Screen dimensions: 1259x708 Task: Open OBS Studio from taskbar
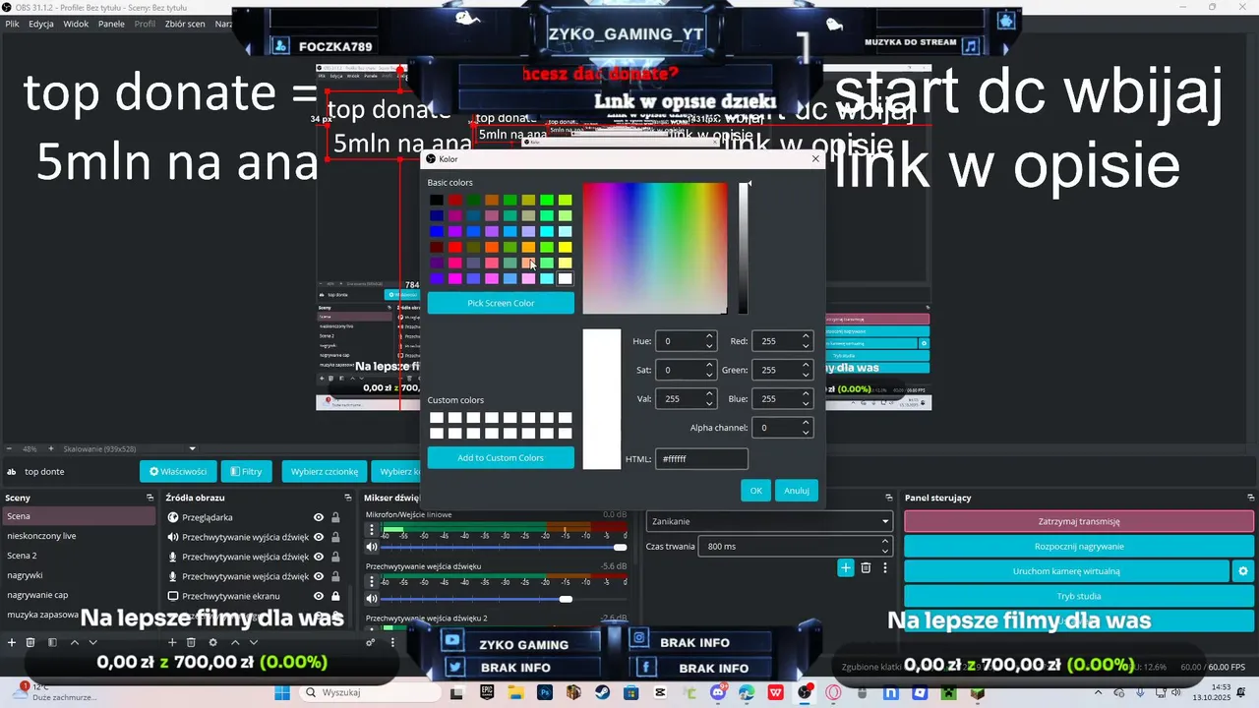[x=806, y=692]
